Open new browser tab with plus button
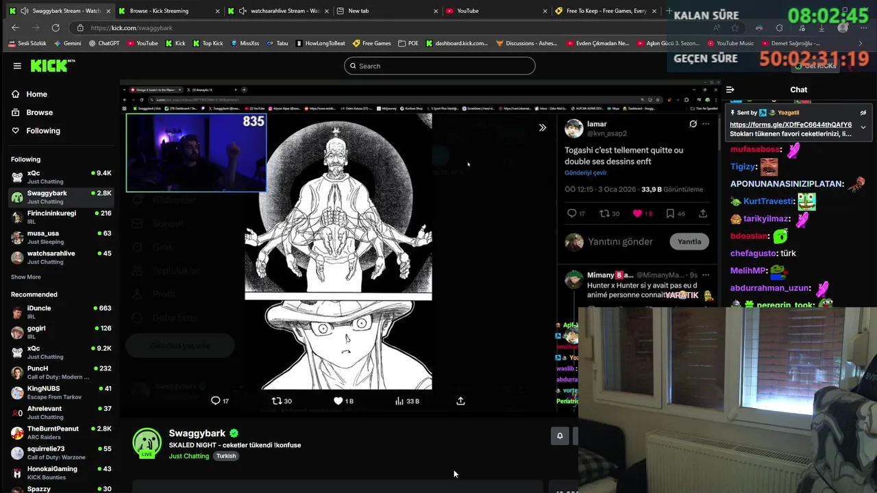This screenshot has width=877, height=493. pyautogui.click(x=669, y=11)
